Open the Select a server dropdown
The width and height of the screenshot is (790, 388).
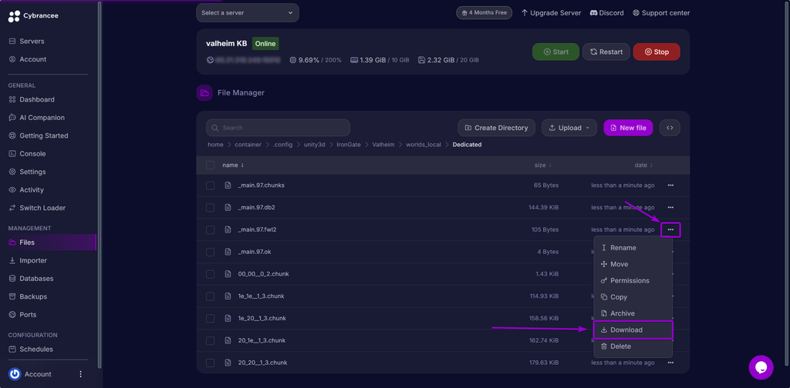click(x=248, y=12)
